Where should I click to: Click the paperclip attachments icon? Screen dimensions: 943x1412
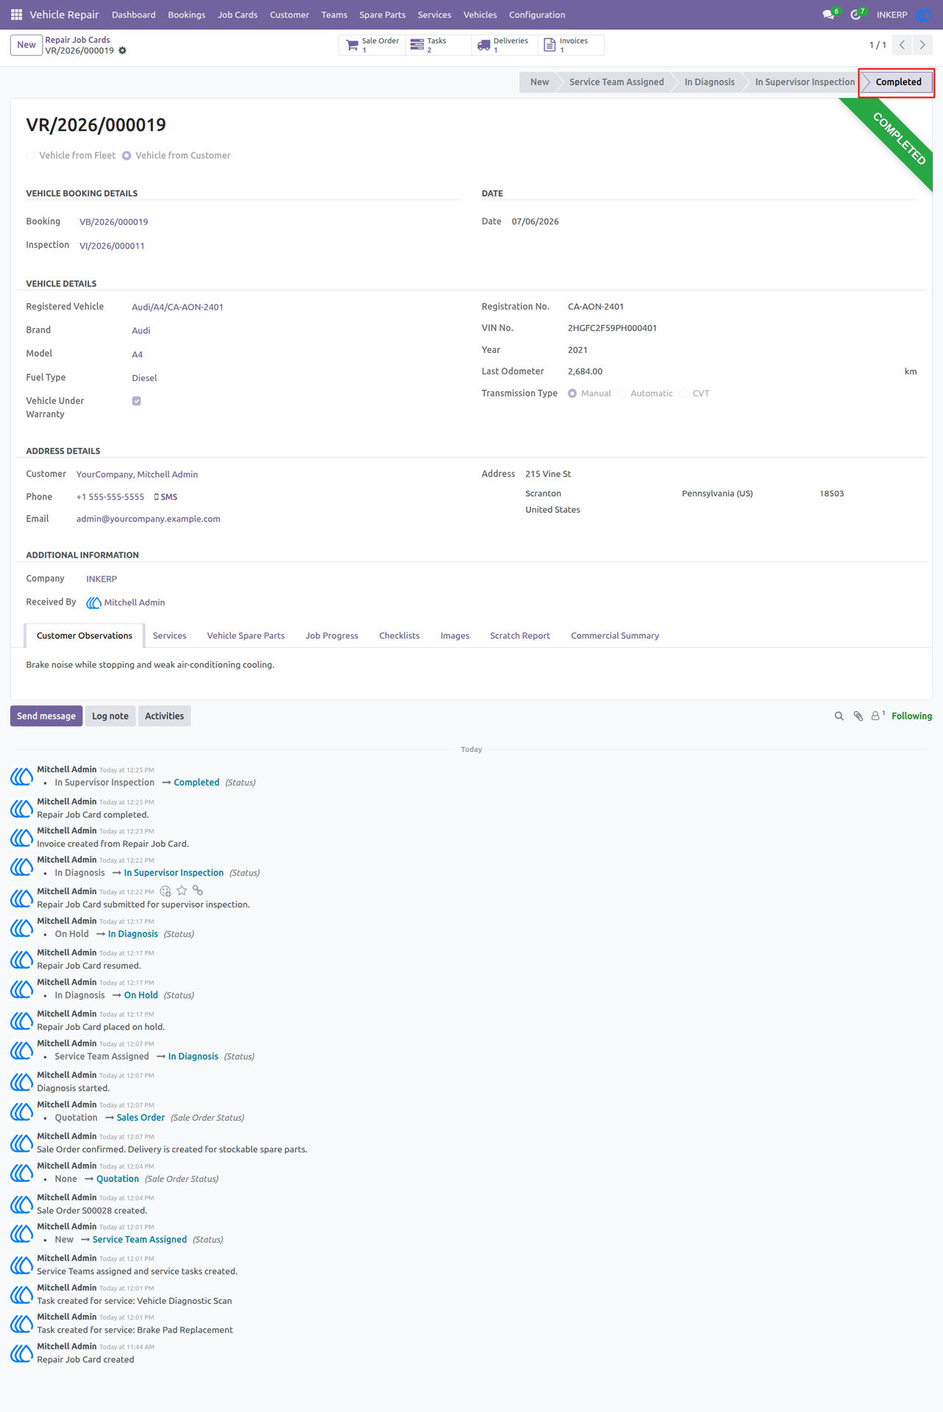pos(858,716)
